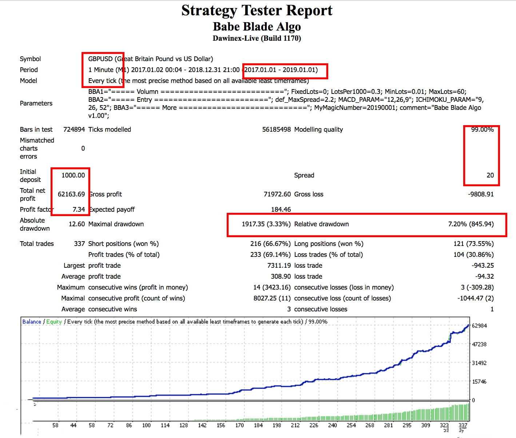The image size is (516, 438).
Task: Click the 'Model' row label
Action: [28, 81]
